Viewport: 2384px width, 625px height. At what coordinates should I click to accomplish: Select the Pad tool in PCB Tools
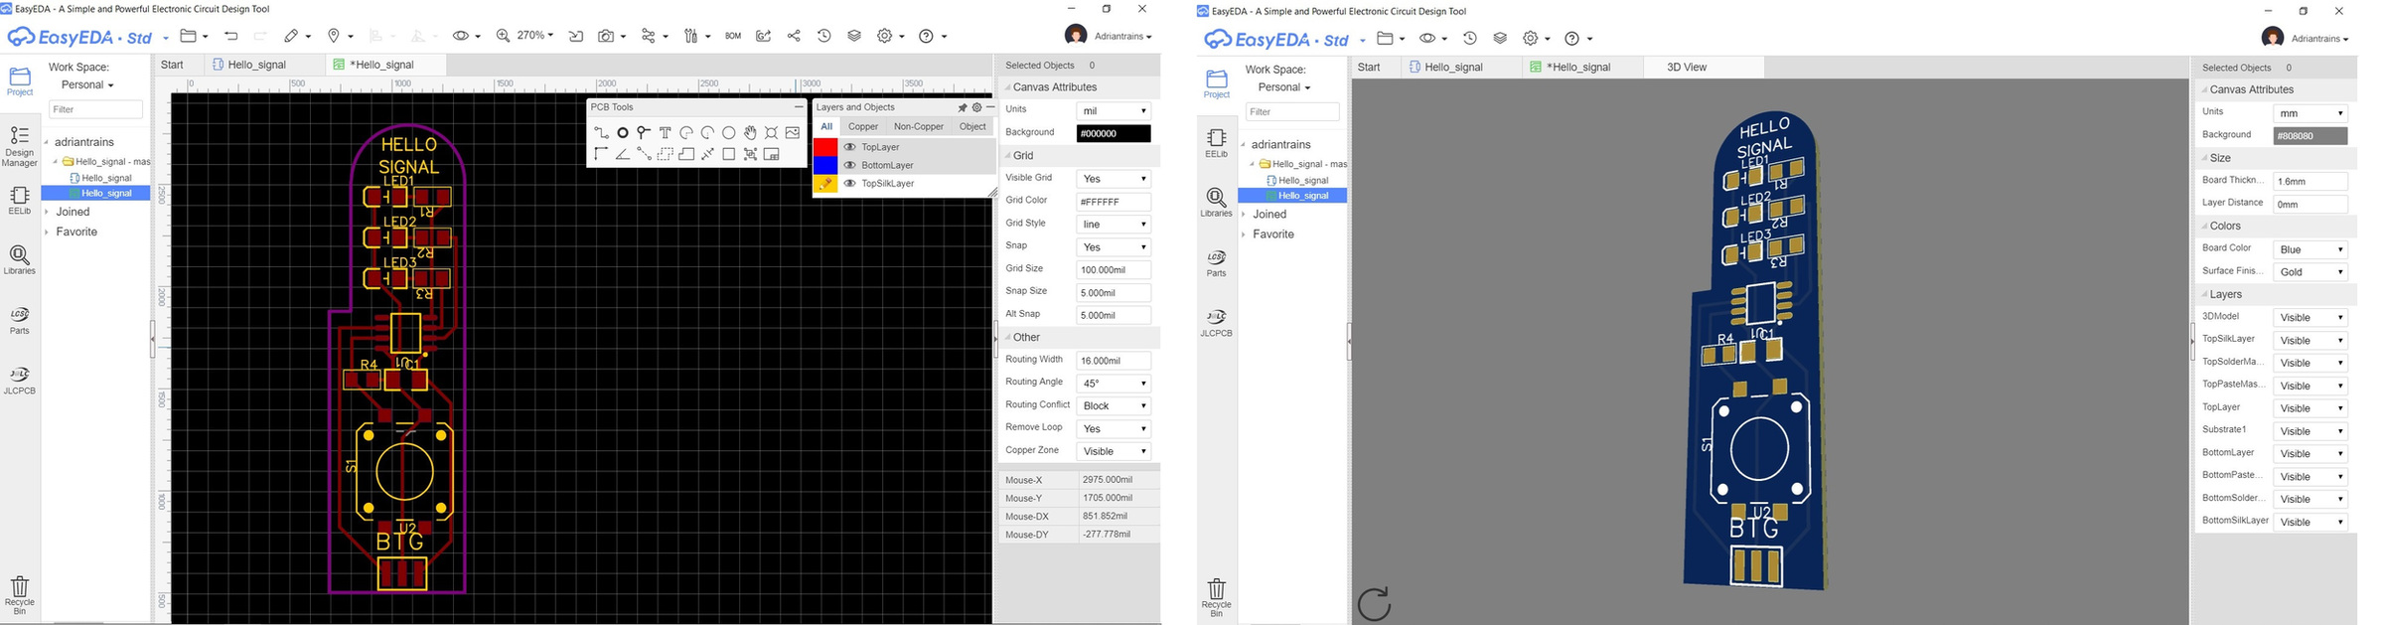pos(623,132)
